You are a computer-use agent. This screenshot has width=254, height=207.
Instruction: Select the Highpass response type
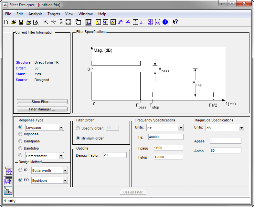[21, 134]
